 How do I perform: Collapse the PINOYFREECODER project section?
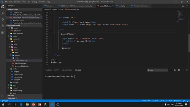24,26
